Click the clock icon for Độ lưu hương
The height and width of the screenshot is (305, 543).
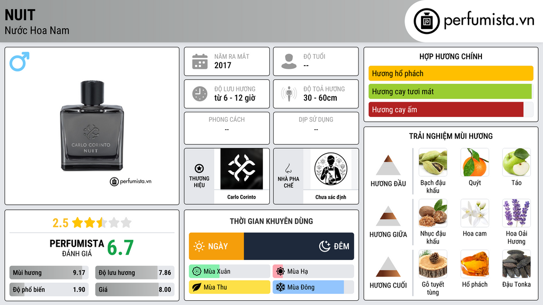[200, 94]
